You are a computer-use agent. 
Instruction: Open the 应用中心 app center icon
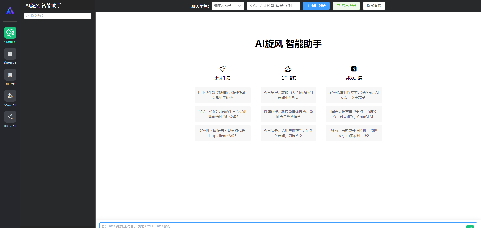click(10, 54)
